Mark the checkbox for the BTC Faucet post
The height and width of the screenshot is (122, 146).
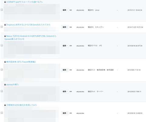[2, 70]
